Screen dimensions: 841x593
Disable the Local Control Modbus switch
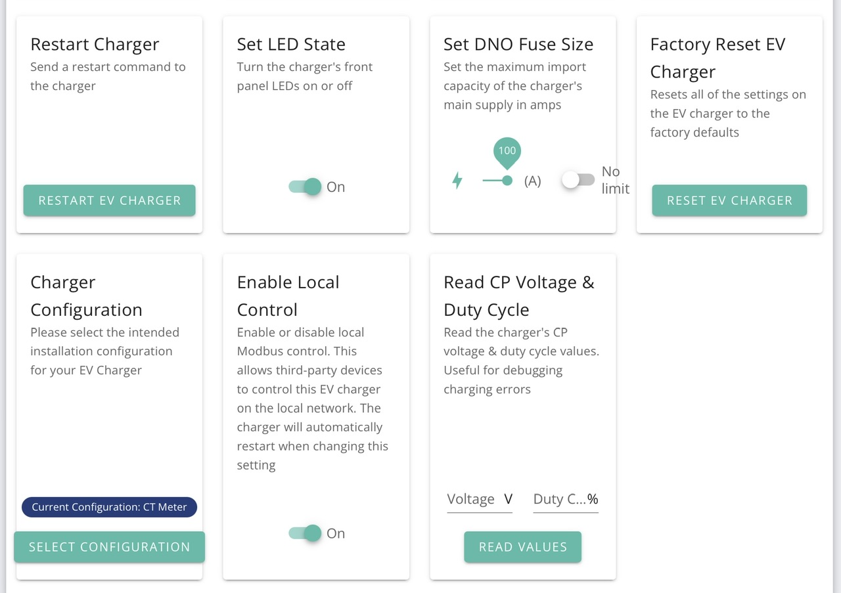tap(306, 533)
